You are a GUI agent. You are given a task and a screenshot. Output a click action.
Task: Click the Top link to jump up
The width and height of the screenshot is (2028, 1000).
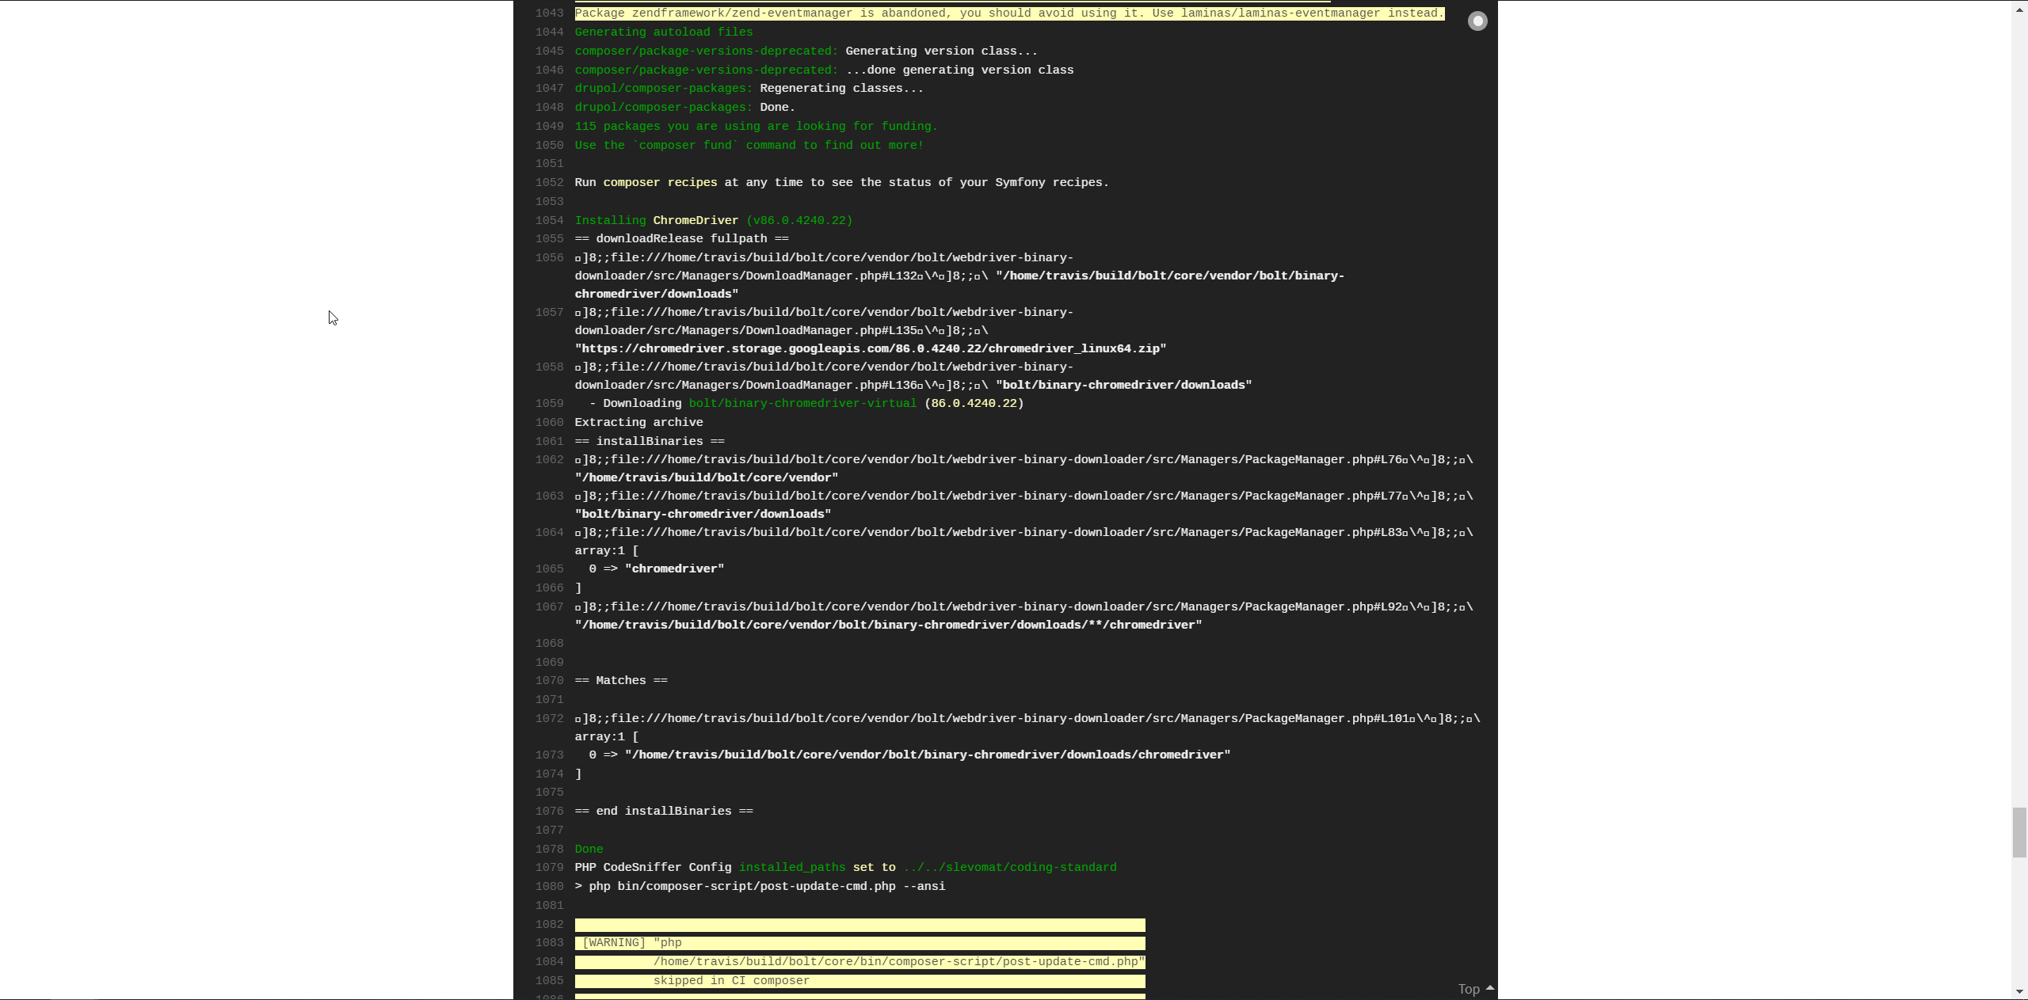1468,989
